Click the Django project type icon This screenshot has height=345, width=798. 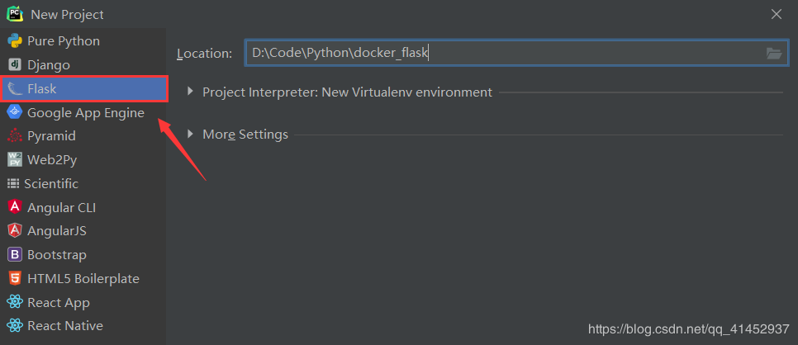[14, 64]
